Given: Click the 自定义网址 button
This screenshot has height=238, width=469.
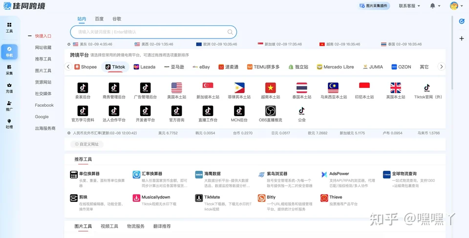Looking at the screenshot, I should click(x=87, y=144).
